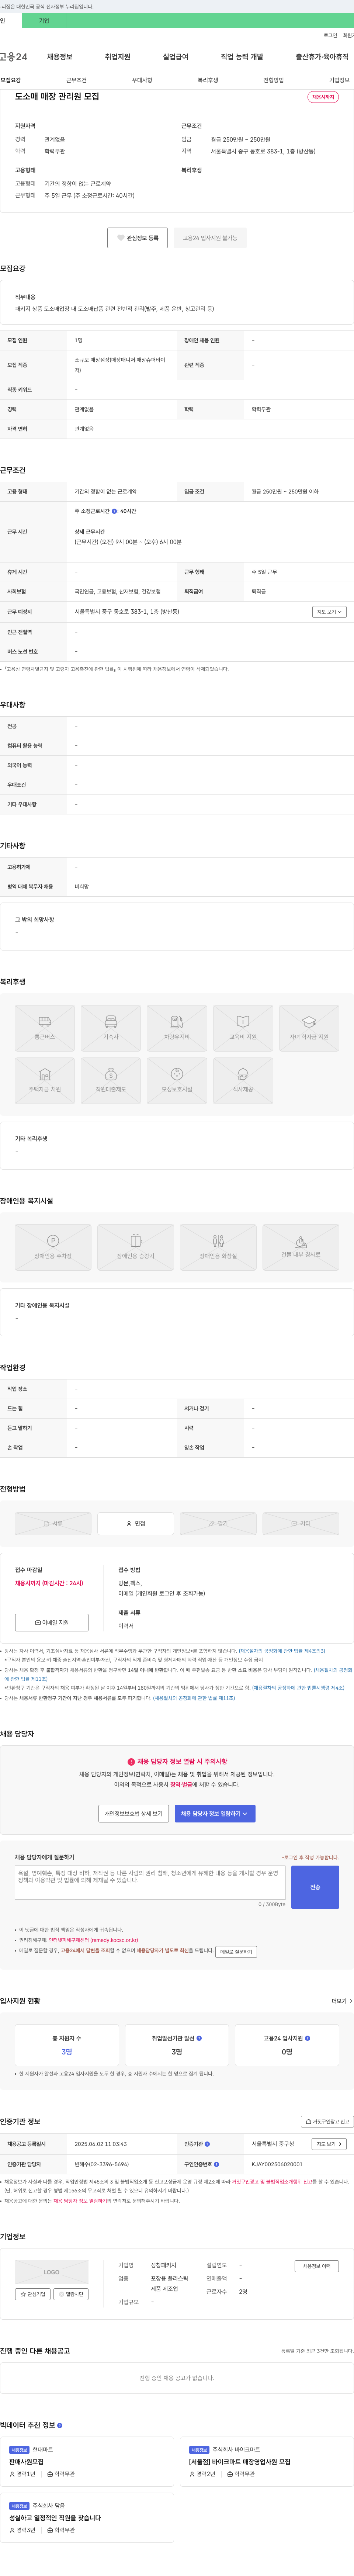Click 고용24 입사지원 불가능 button
354x2576 pixels.
(x=210, y=238)
